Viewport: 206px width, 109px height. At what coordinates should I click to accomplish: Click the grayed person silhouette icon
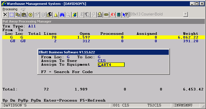tap(87, 15)
